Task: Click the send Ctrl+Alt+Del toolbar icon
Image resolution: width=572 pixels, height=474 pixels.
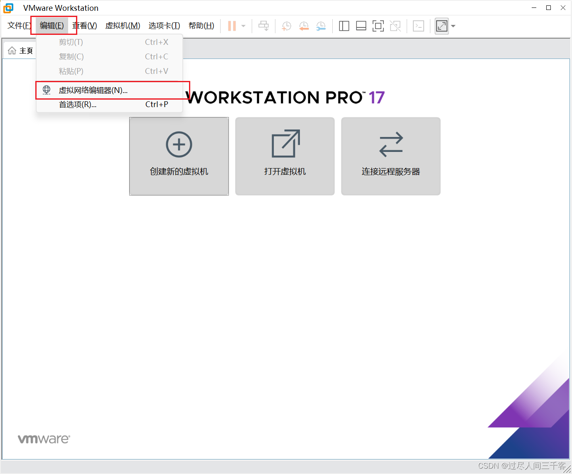Action: click(x=263, y=26)
